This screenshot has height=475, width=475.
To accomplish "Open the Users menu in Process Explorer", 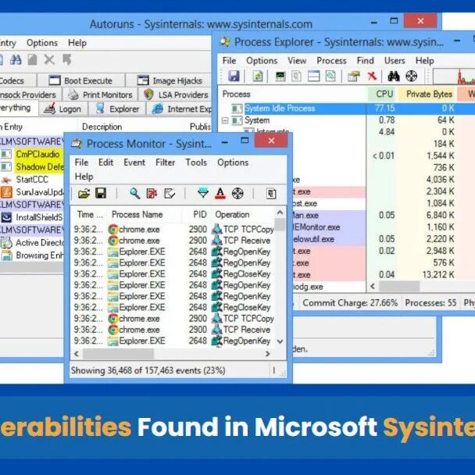I will tap(395, 61).
